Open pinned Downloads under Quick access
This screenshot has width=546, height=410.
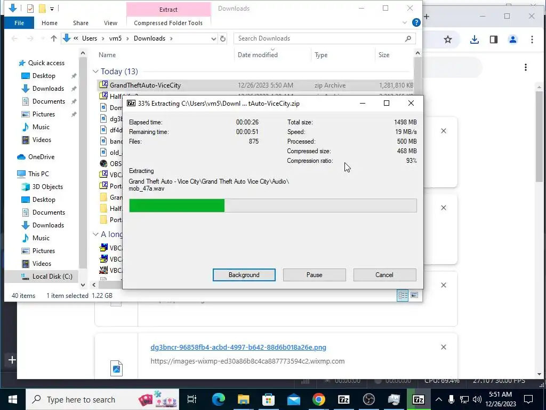pyautogui.click(x=48, y=89)
